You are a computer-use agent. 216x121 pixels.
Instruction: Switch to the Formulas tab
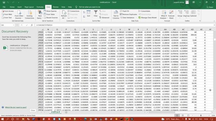click(40, 7)
